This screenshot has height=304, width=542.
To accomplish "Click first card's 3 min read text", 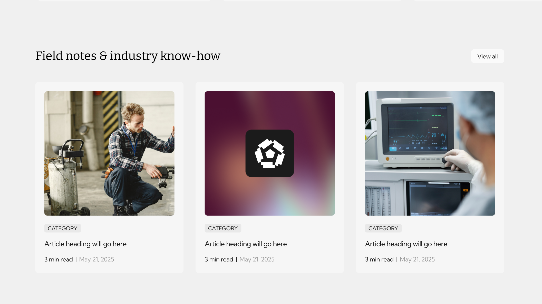I will [59, 259].
